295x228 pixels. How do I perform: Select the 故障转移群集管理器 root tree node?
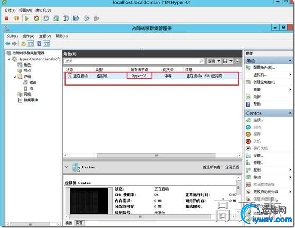28,53
